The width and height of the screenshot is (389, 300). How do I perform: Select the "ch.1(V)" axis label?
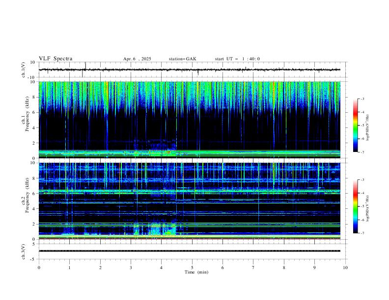24,70
